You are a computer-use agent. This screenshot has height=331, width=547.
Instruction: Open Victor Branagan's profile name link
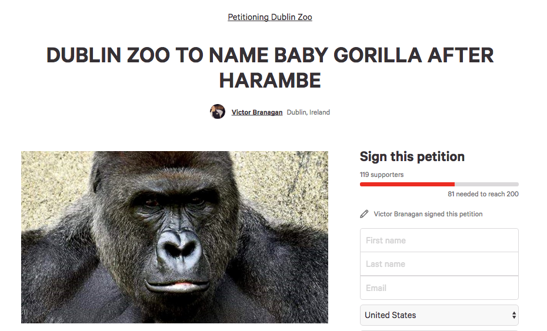pyautogui.click(x=257, y=112)
